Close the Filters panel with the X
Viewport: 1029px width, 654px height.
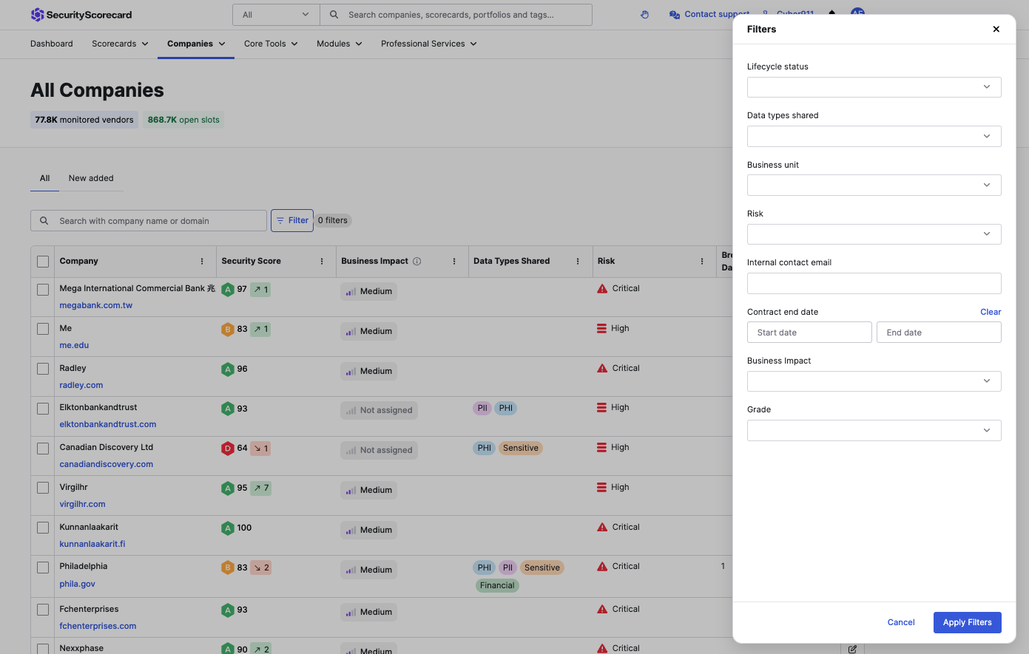996,30
